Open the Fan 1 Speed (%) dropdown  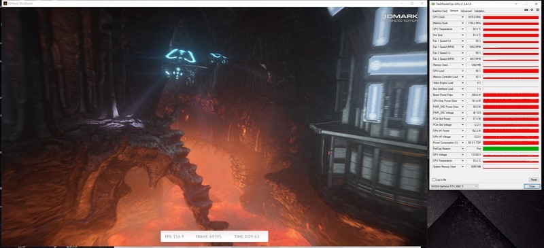462,41
